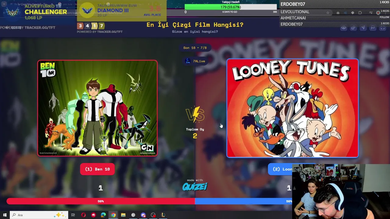Image resolution: width=390 pixels, height=219 pixels.
Task: Click the dice share icon in quiz toolbar
Action: point(353,28)
